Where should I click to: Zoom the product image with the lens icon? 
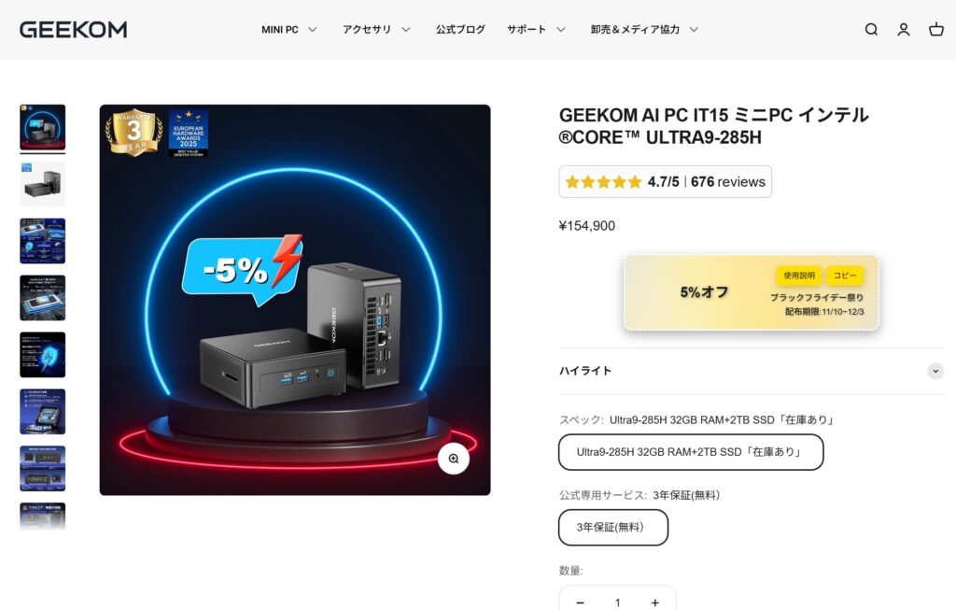pos(454,459)
